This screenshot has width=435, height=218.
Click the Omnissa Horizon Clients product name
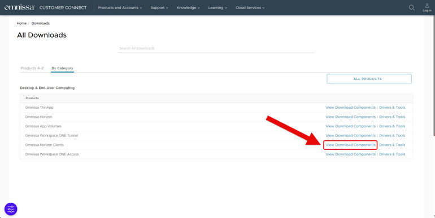pyautogui.click(x=45, y=145)
